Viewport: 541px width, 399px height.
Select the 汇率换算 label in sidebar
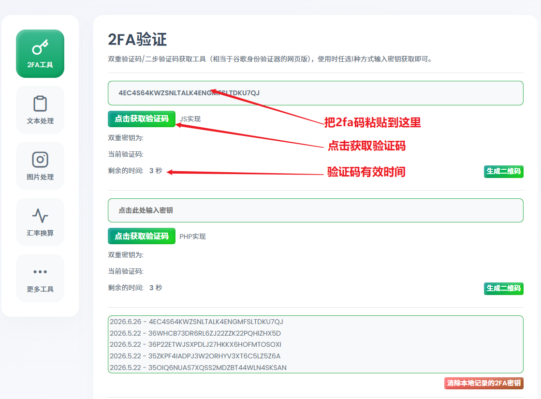[40, 233]
